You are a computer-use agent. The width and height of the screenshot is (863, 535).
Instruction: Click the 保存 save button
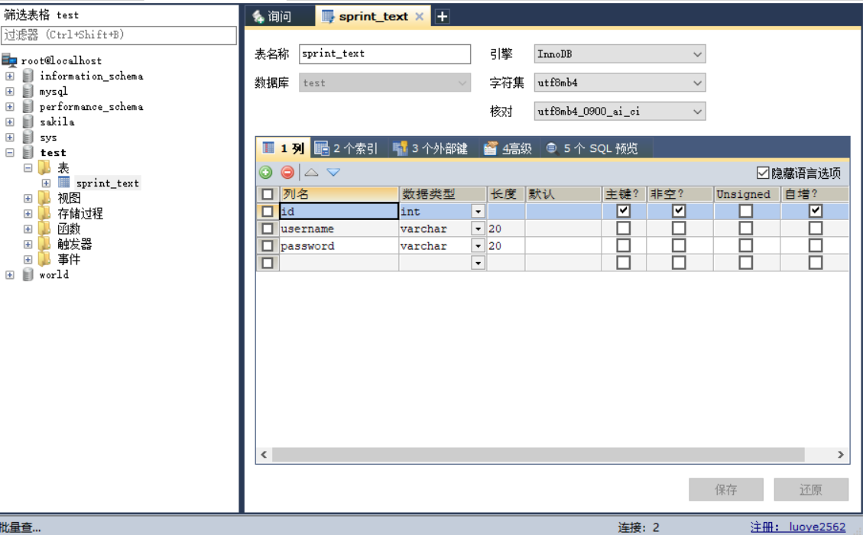pyautogui.click(x=725, y=489)
